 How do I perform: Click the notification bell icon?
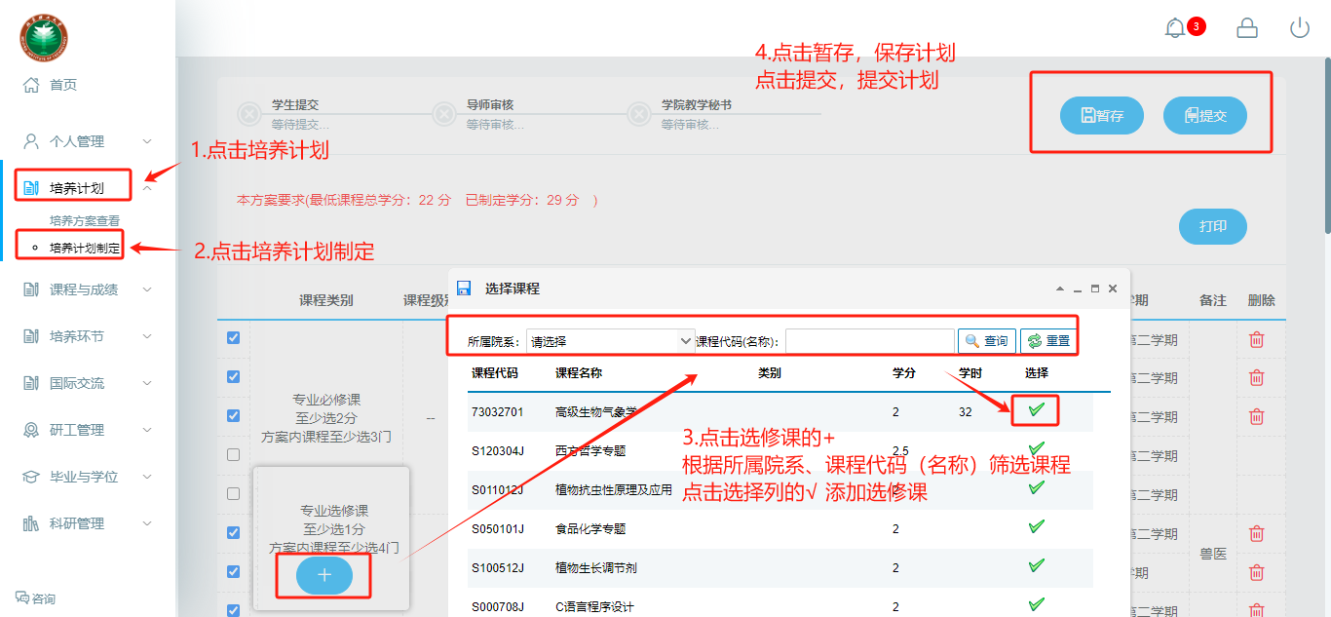(x=1175, y=28)
